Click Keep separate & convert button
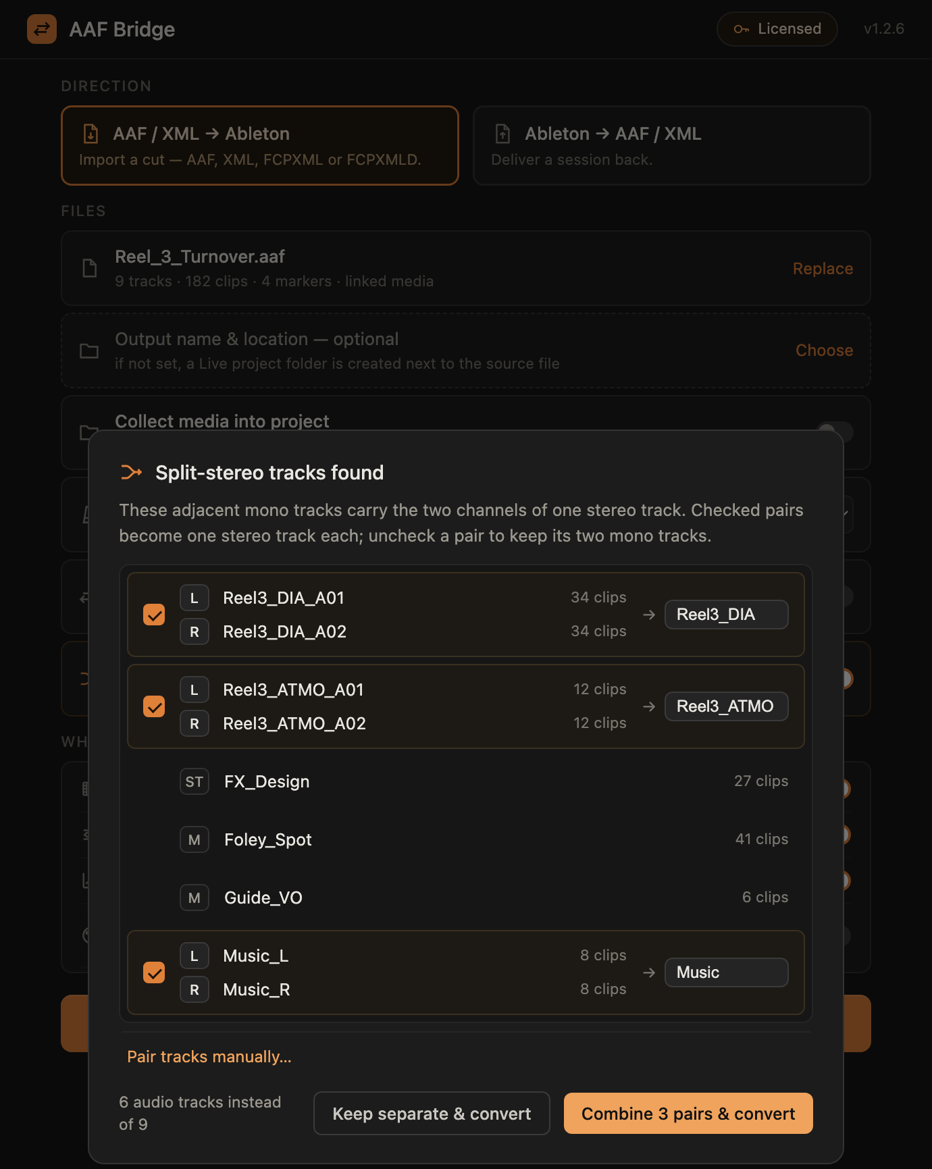Image resolution: width=932 pixels, height=1169 pixels. tap(432, 1113)
